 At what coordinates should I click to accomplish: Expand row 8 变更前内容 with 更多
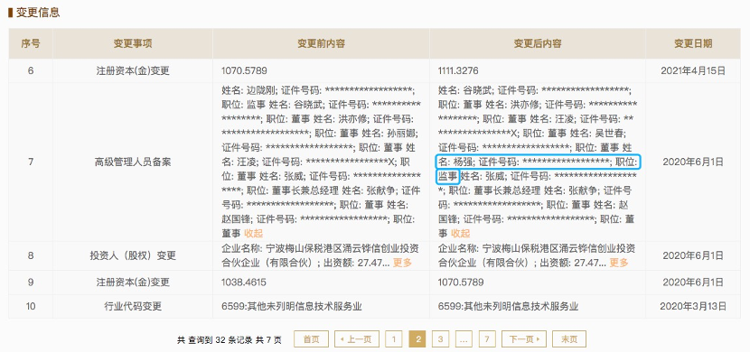click(402, 263)
